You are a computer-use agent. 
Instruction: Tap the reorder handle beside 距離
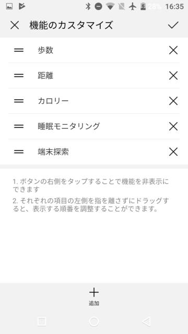tap(19, 76)
